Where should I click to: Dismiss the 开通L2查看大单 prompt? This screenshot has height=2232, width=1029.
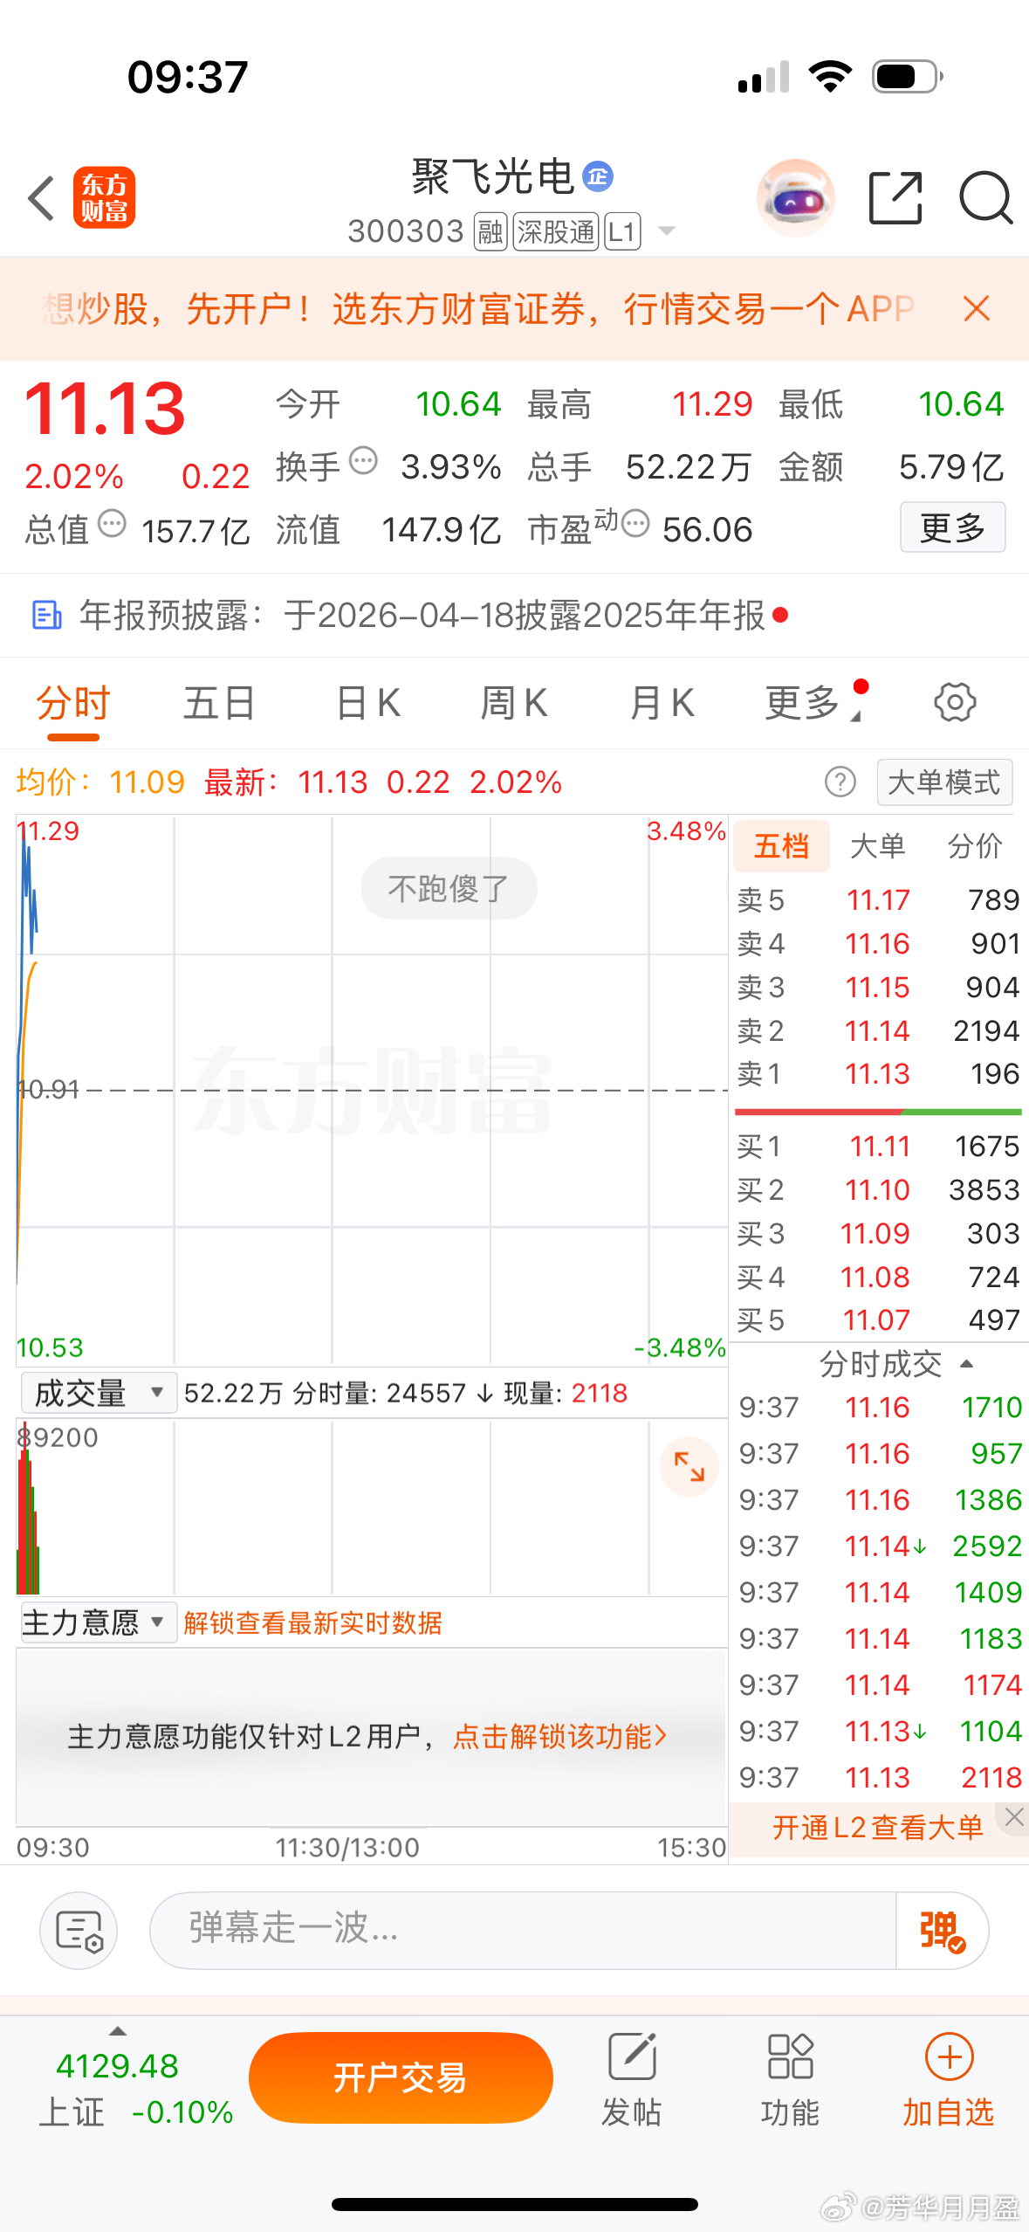tap(1013, 1817)
